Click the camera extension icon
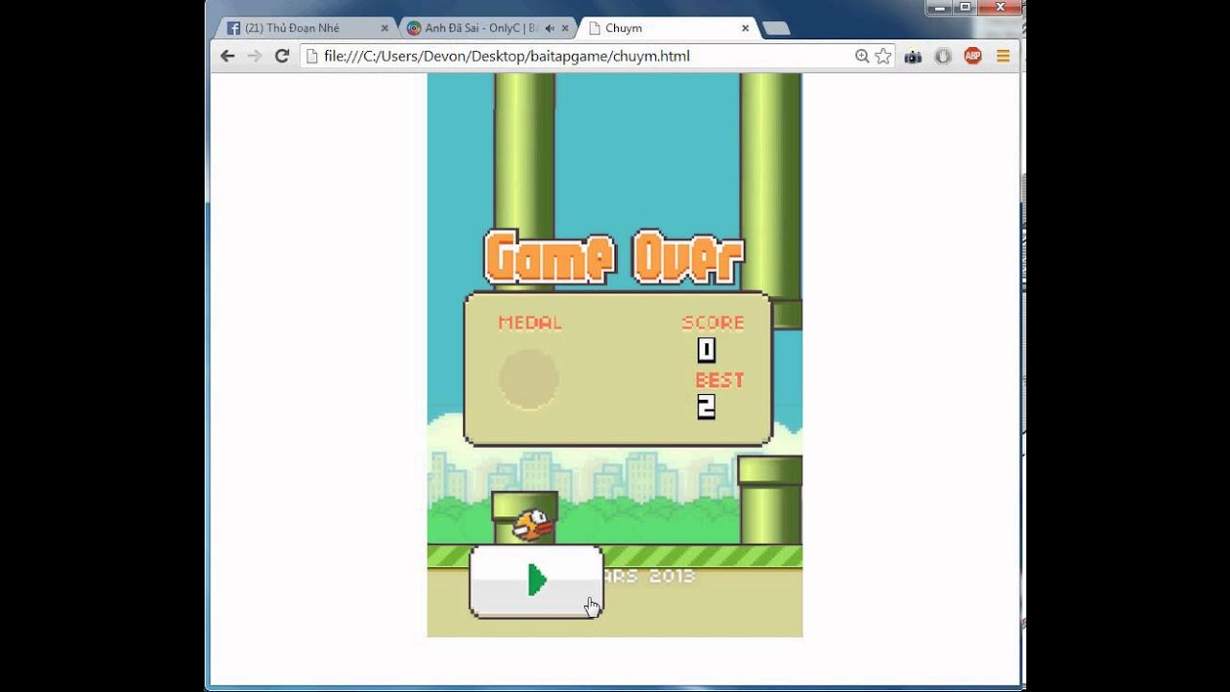The image size is (1230, 692). pyautogui.click(x=913, y=57)
